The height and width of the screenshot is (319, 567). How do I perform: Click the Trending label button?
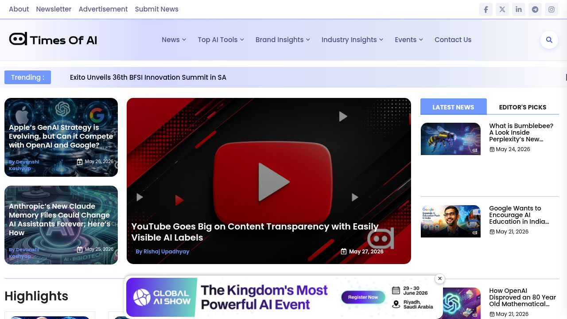click(x=27, y=77)
